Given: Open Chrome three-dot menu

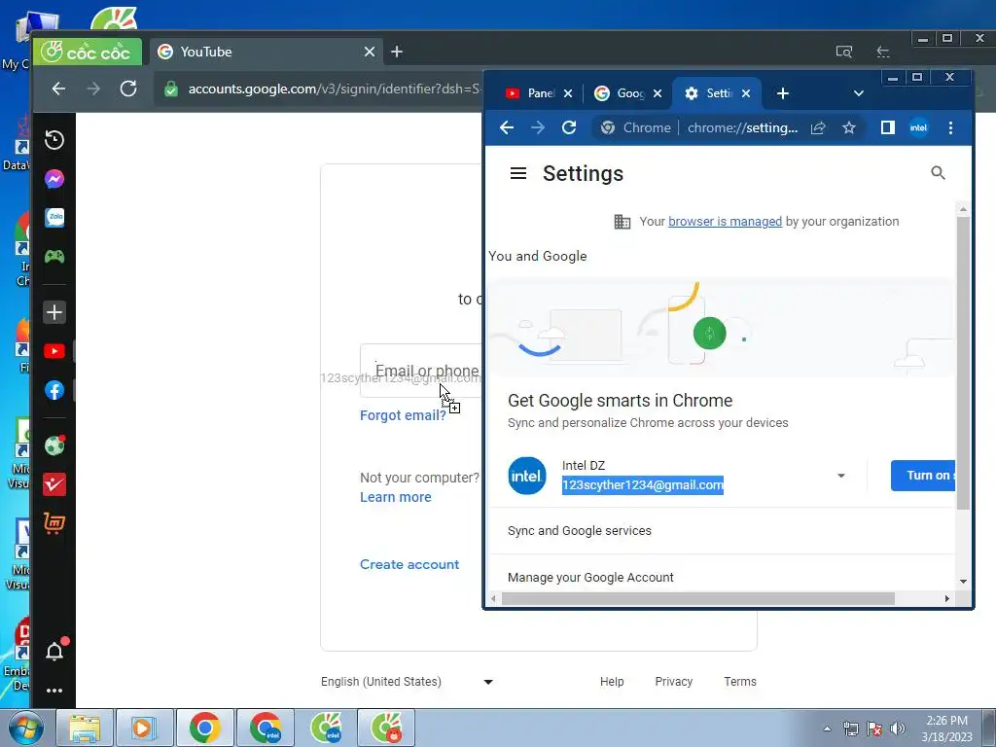Looking at the screenshot, I should click(x=951, y=127).
